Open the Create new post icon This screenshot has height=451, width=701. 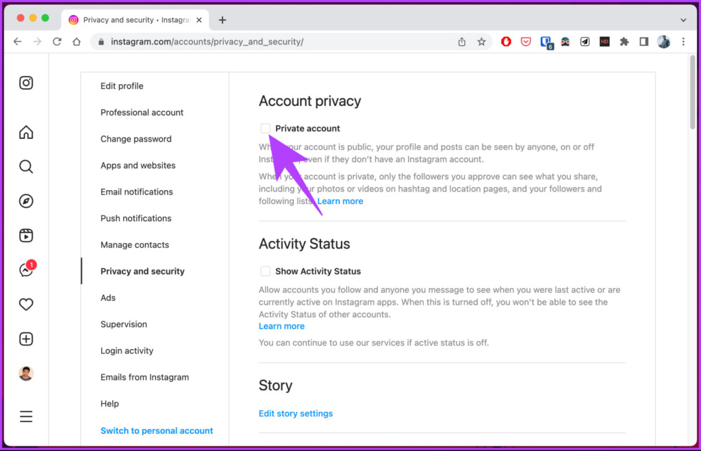coord(25,339)
